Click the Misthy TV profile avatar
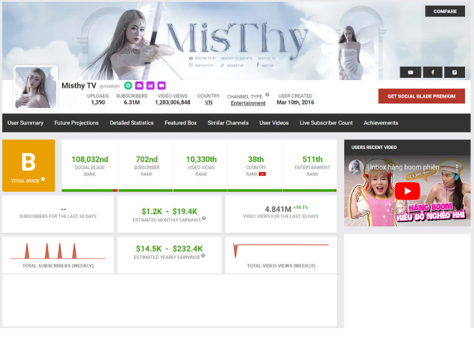The height and width of the screenshot is (356, 474). tap(36, 87)
